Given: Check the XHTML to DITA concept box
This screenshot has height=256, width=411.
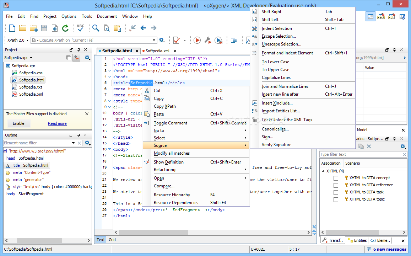Looking at the screenshot, I should (x=336, y=178).
